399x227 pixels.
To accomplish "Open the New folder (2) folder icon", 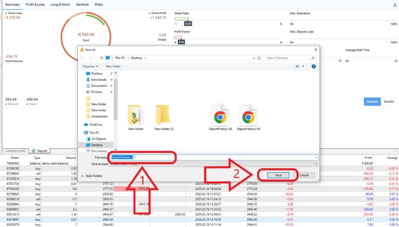I will point(164,117).
